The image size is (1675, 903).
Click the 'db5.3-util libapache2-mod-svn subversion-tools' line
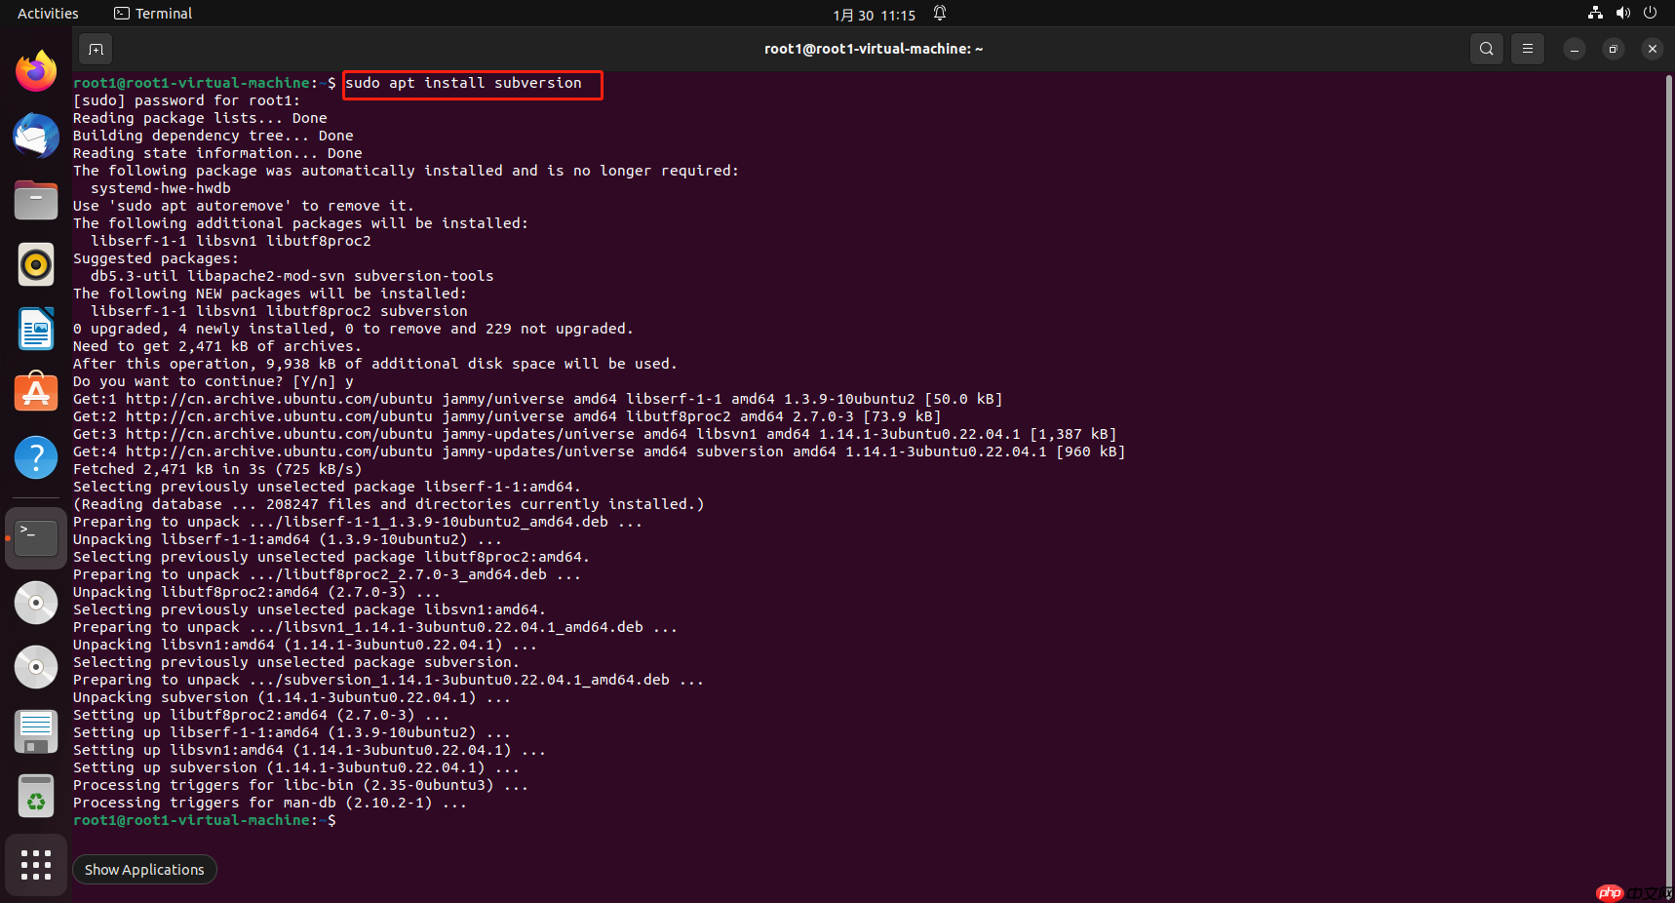(x=292, y=277)
